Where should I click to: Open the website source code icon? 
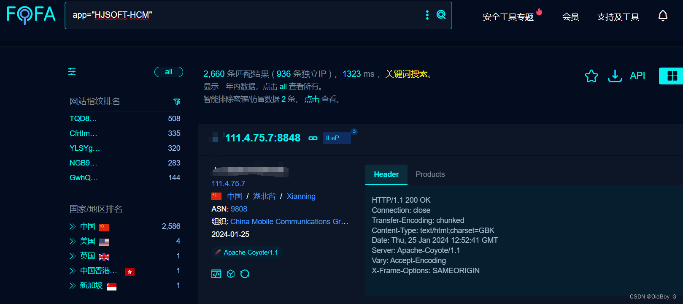pyautogui.click(x=216, y=274)
